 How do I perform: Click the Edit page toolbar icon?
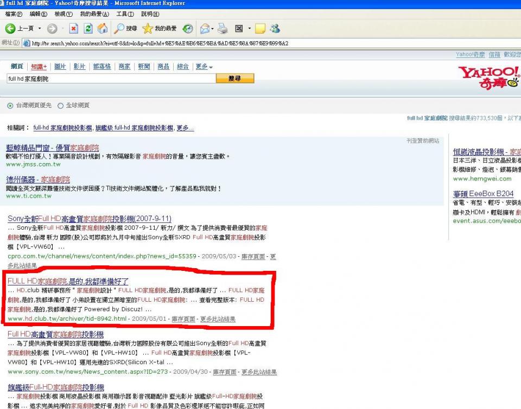pyautogui.click(x=239, y=29)
